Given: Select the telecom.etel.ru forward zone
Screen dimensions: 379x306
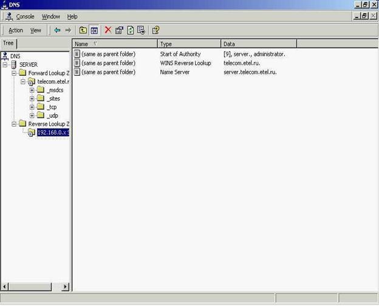Looking at the screenshot, I should 52,81.
